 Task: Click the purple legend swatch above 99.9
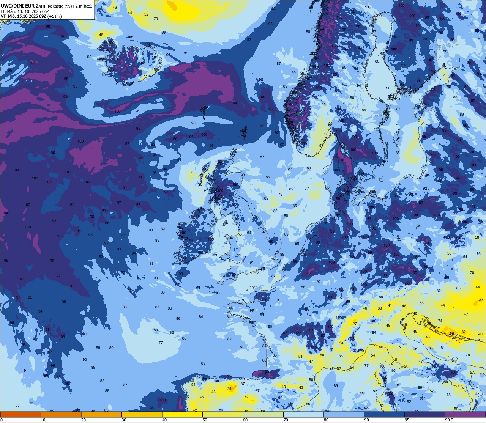tap(465, 414)
